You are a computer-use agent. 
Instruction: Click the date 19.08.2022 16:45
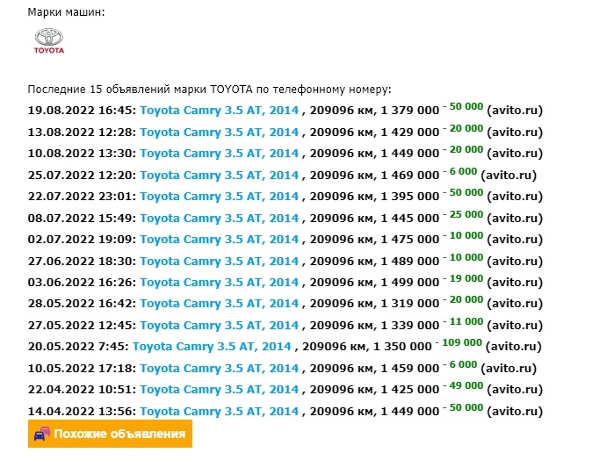click(82, 111)
